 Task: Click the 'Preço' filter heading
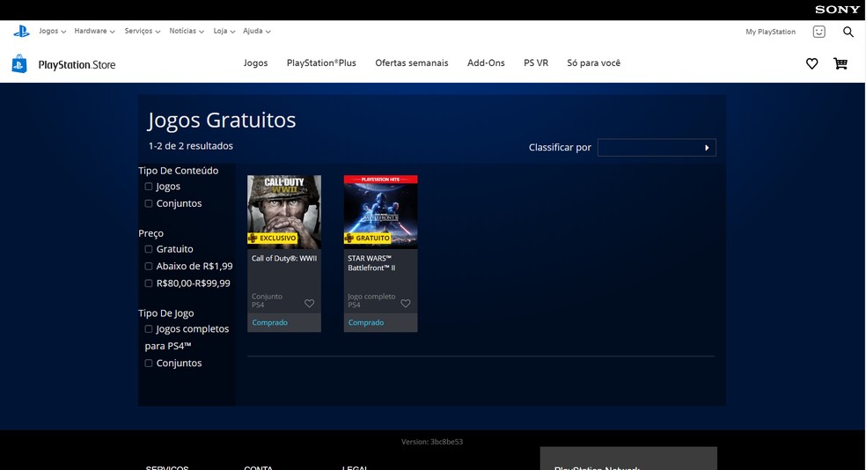(150, 233)
